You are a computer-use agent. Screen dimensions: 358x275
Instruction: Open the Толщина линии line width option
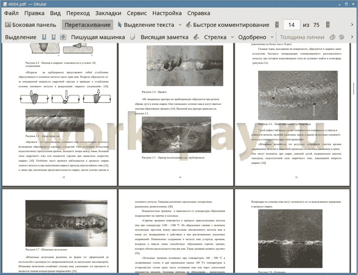[302, 37]
